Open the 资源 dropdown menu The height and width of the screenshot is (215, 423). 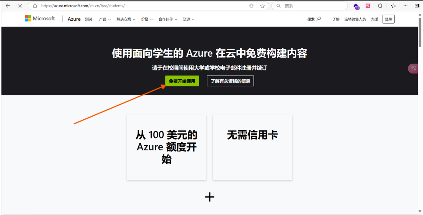click(x=189, y=19)
